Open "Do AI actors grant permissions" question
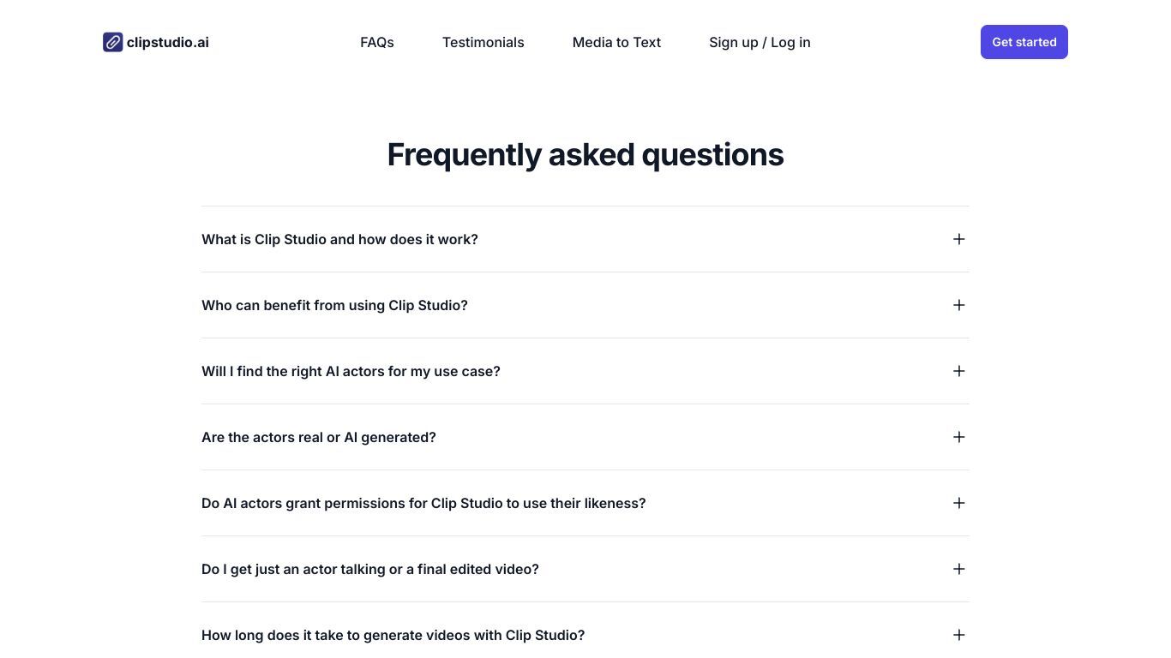This screenshot has height=658, width=1171. coord(423,503)
